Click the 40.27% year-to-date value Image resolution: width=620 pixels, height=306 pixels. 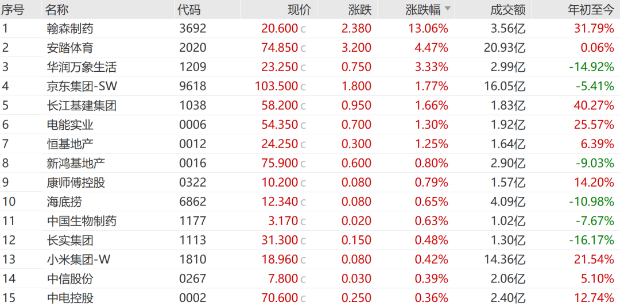pos(592,106)
